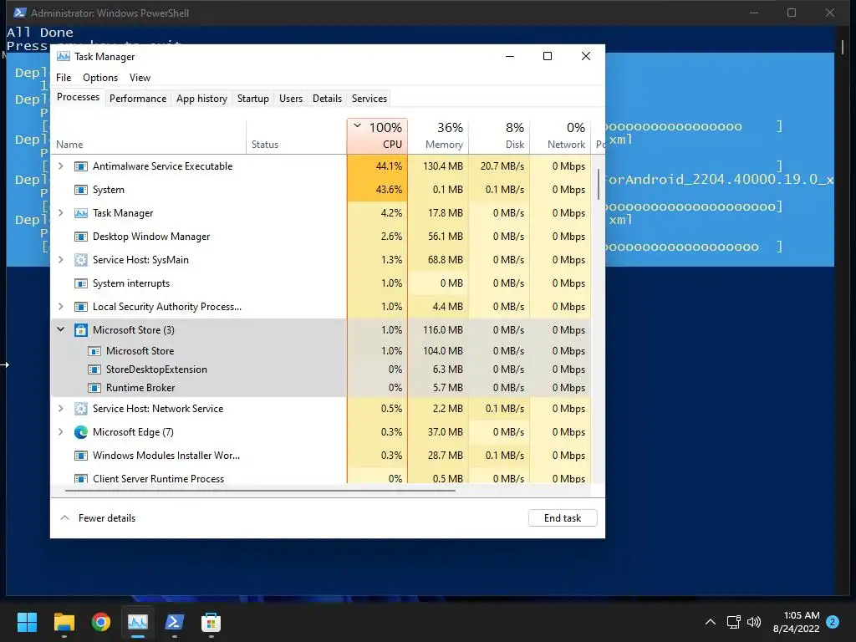This screenshot has width=856, height=642.
Task: Click the vertical scrollbar thumb in process list
Action: pos(599,184)
